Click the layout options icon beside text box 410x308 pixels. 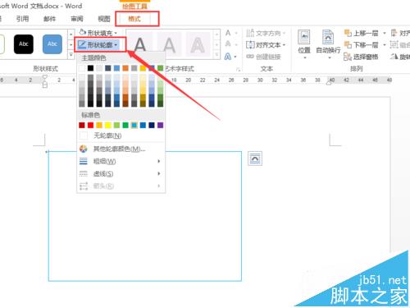point(255,159)
